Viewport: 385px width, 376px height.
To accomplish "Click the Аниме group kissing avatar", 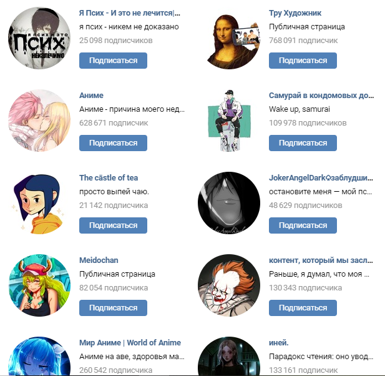I will click(x=39, y=121).
